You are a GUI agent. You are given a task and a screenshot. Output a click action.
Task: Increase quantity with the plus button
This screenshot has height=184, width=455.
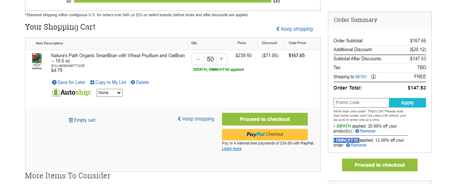click(x=221, y=59)
